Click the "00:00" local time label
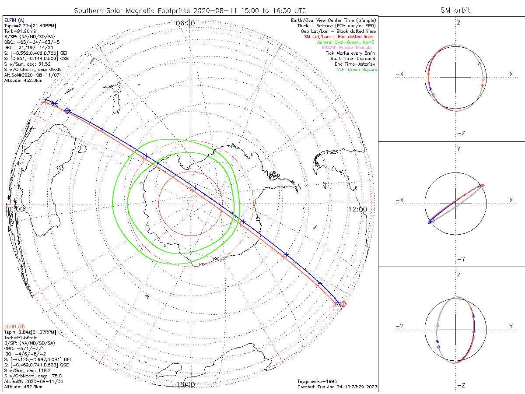 15,209
